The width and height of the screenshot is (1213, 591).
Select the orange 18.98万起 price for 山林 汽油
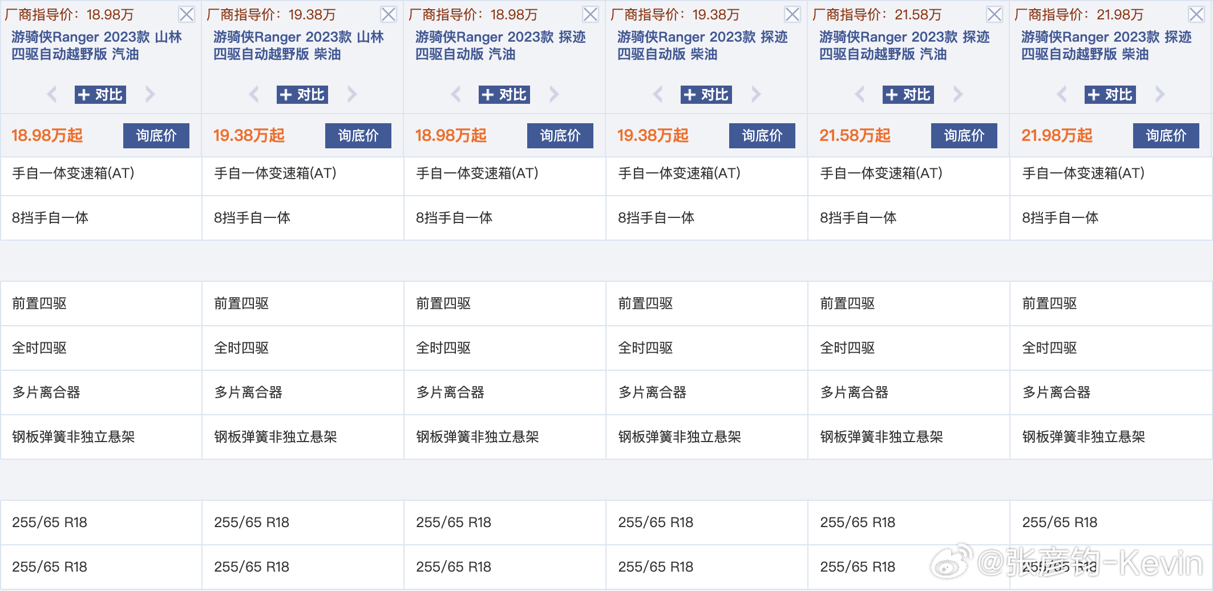coord(47,136)
